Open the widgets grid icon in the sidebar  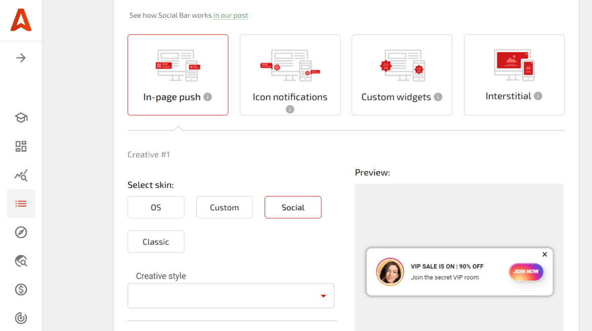(x=21, y=146)
